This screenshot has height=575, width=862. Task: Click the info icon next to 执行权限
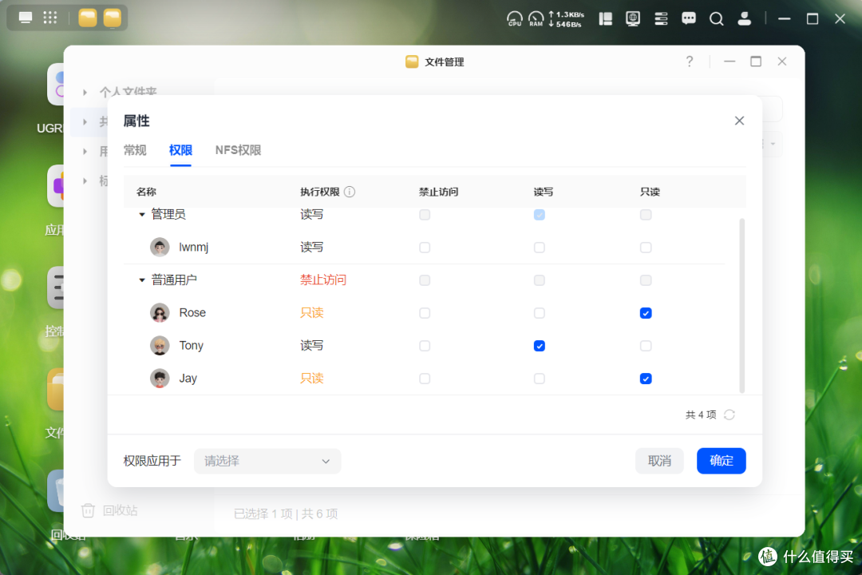(350, 192)
